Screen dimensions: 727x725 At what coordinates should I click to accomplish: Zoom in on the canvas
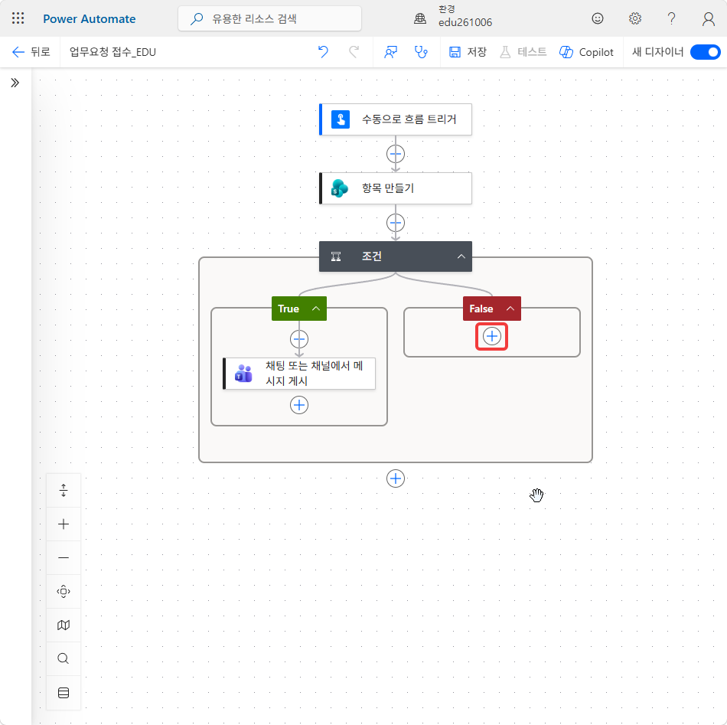tap(64, 524)
